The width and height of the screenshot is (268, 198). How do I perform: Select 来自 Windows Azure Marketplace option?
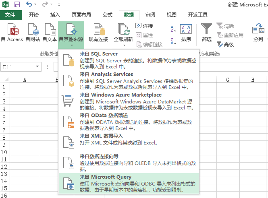[129, 101]
